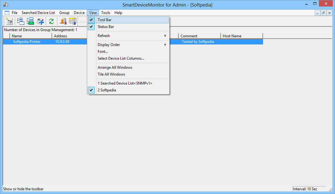Open the Device menu
Viewport: 335px width, 194px height.
79,13
